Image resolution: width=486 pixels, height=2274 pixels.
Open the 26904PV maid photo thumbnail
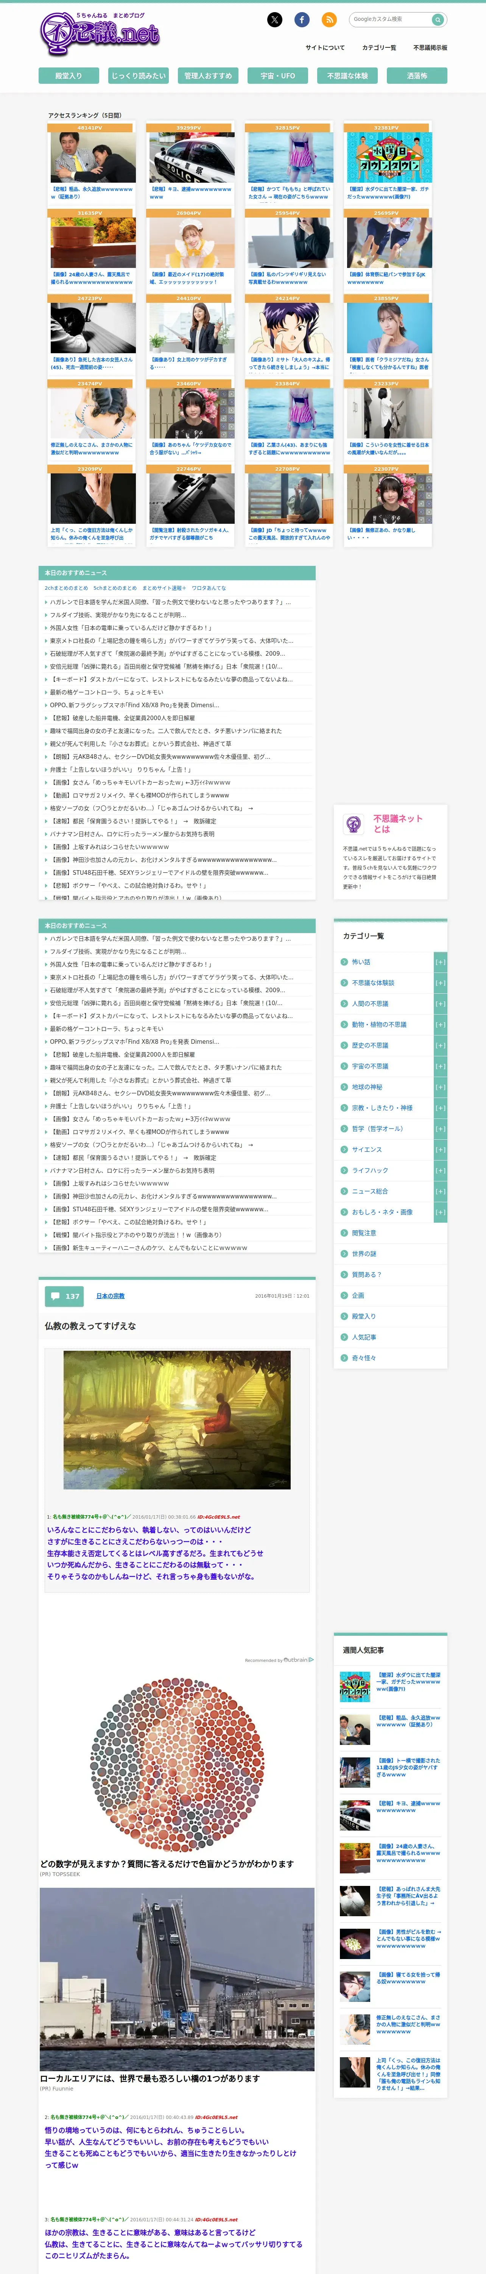click(x=192, y=243)
